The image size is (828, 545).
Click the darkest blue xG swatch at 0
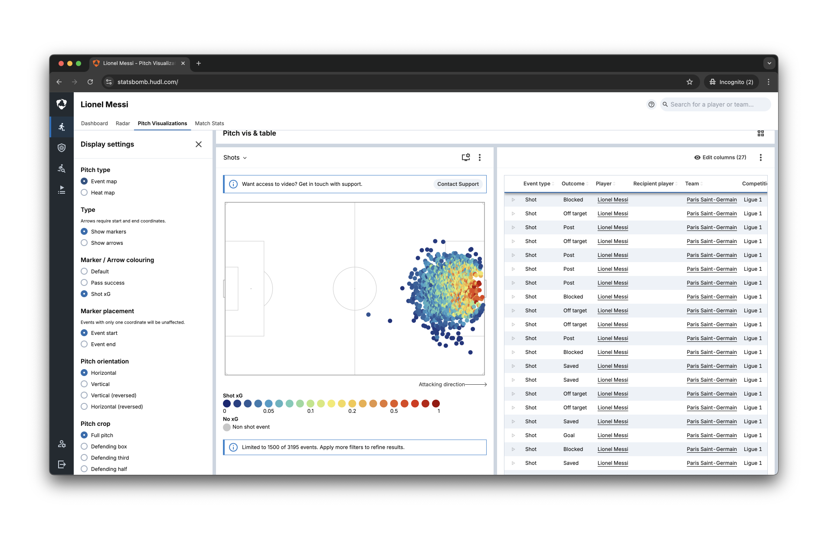(227, 404)
